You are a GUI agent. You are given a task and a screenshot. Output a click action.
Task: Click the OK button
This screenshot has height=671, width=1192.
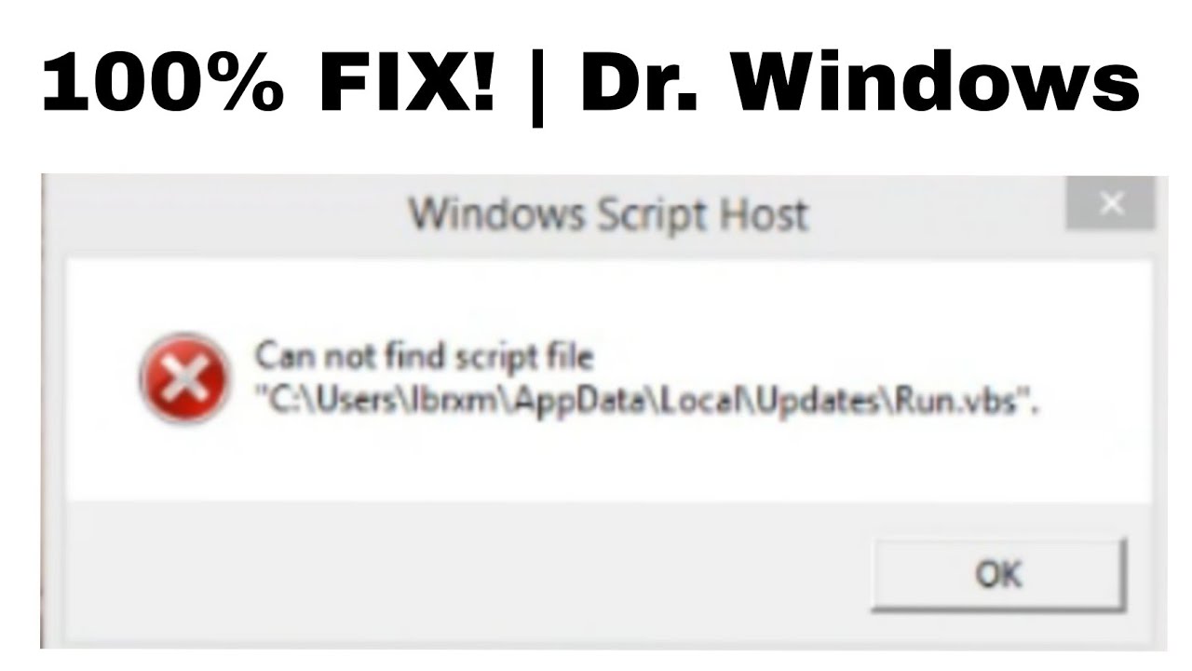point(998,574)
